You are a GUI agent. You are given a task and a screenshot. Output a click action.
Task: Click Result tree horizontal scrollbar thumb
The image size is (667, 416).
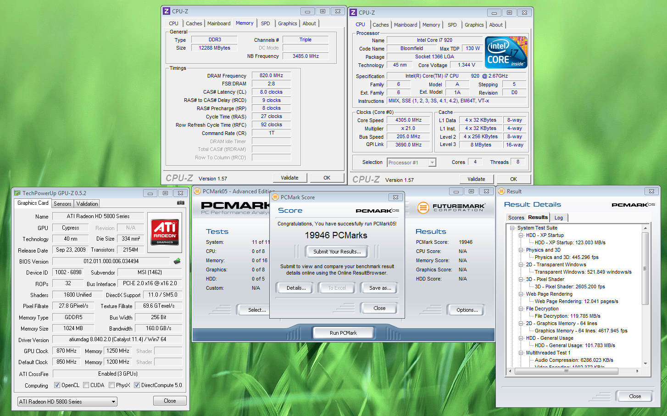[x=567, y=371]
